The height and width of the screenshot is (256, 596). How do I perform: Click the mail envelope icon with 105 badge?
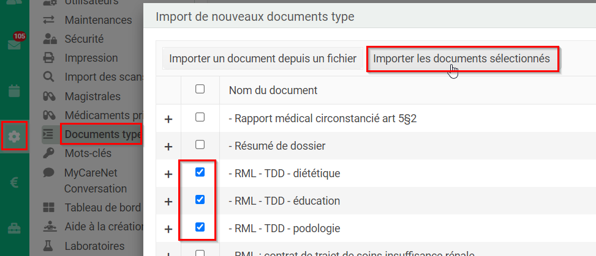pos(14,45)
